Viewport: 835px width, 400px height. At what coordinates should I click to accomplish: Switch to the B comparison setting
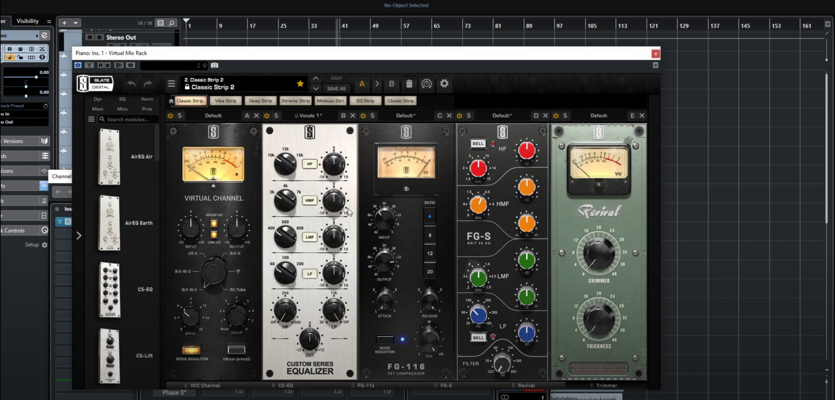pyautogui.click(x=391, y=84)
